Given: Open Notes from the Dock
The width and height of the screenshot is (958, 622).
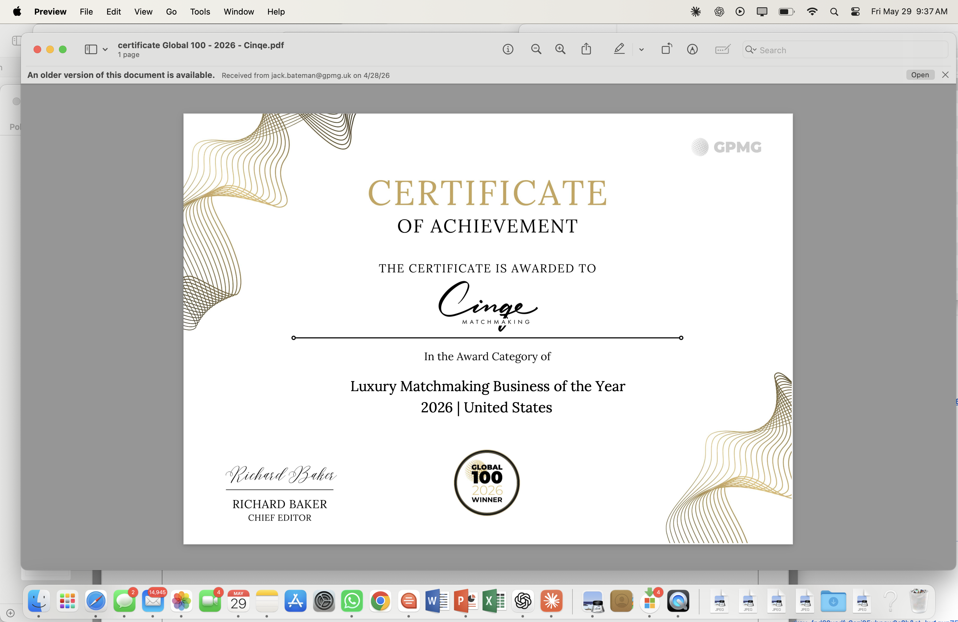Looking at the screenshot, I should click(267, 601).
